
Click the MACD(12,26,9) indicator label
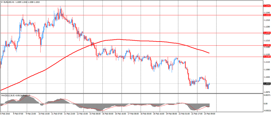coord(8,95)
